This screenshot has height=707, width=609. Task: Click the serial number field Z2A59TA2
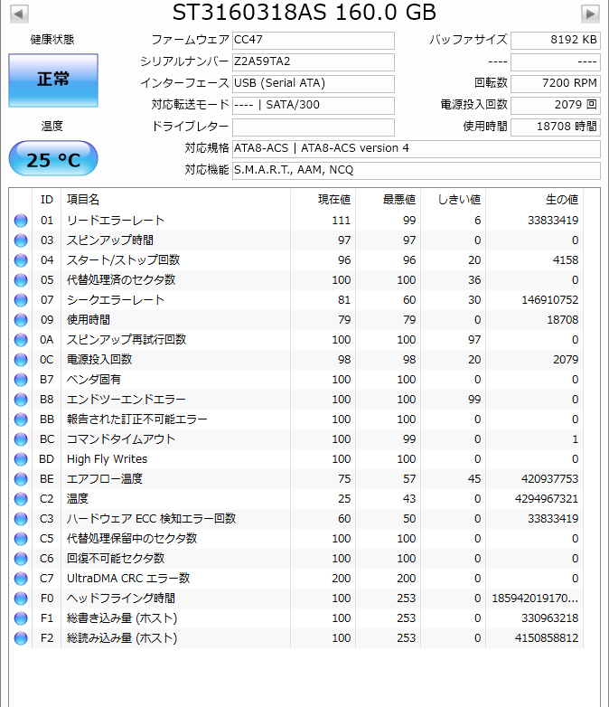314,61
